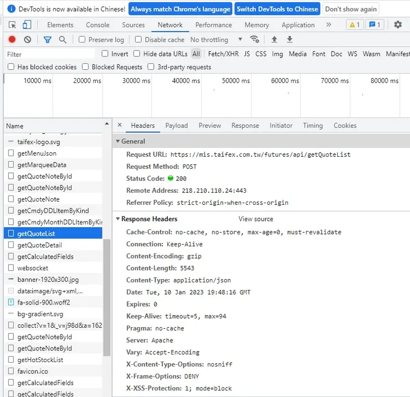Click the export HAR download icon

click(x=289, y=40)
